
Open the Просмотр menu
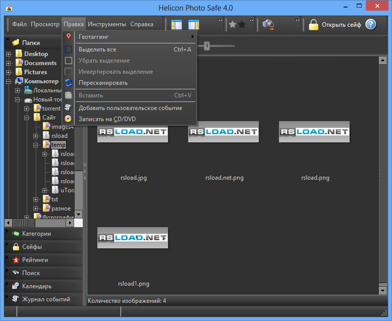pos(45,24)
